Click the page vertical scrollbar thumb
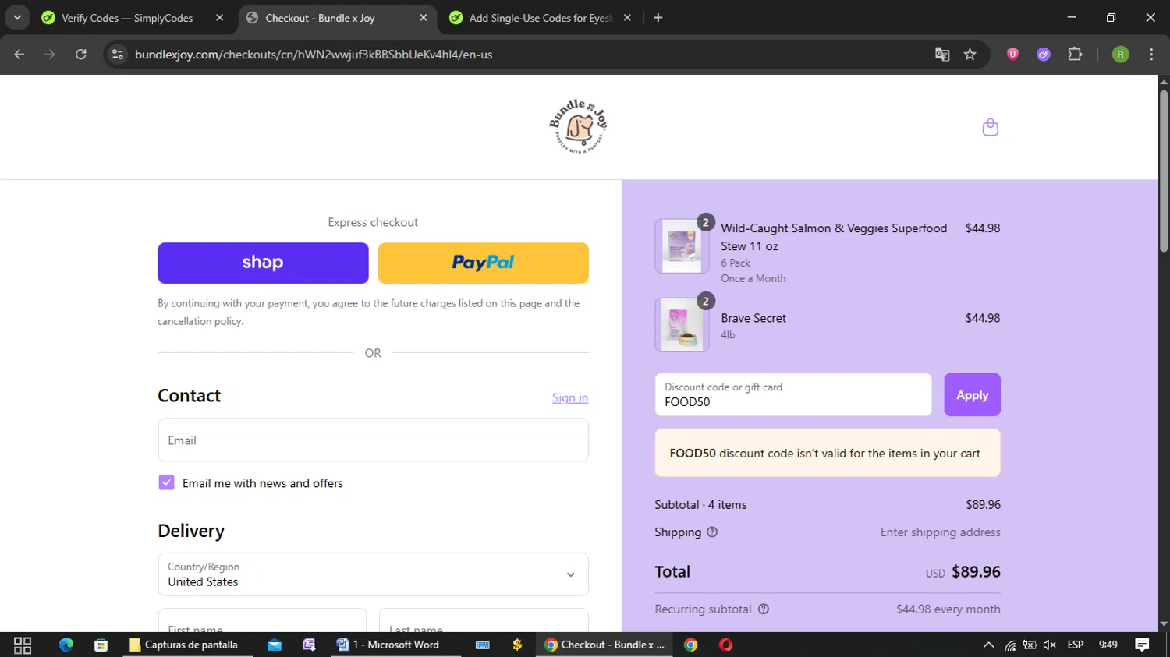Viewport: 1170px width, 657px height. (x=1164, y=171)
